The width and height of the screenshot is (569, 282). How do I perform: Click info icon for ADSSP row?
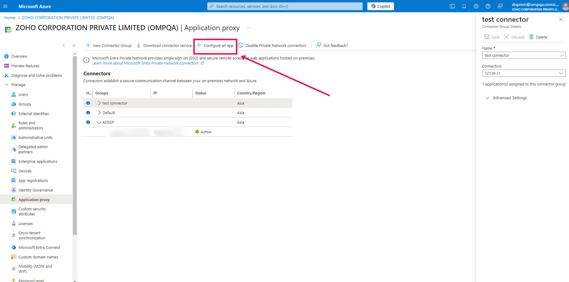[x=88, y=122]
